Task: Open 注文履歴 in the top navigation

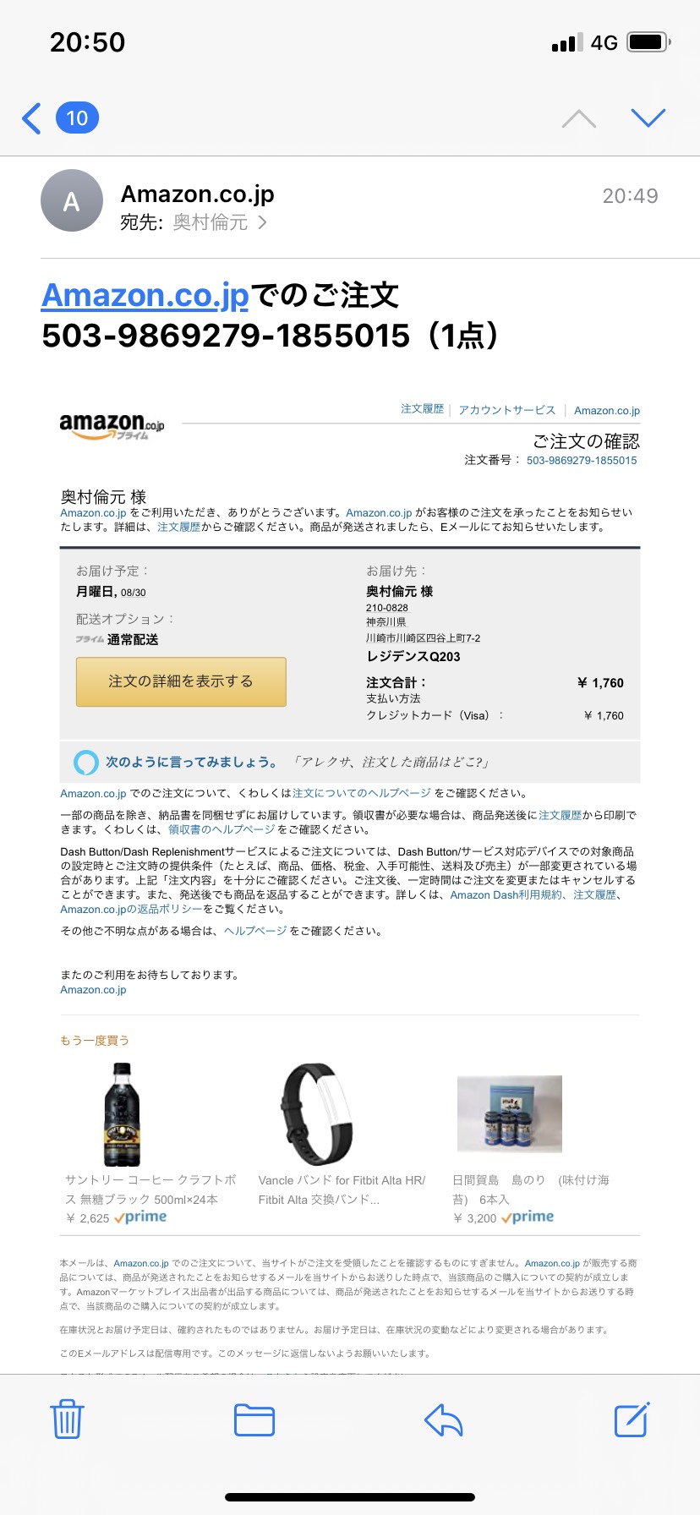Action: 422,409
